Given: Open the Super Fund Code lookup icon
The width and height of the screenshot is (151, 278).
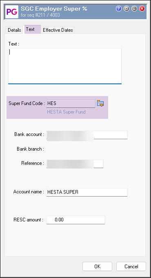Looking at the screenshot, I should pyautogui.click(x=100, y=103).
